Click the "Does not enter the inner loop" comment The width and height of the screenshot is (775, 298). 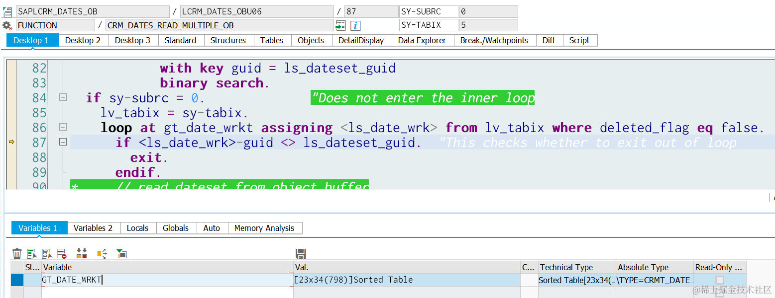[423, 98]
